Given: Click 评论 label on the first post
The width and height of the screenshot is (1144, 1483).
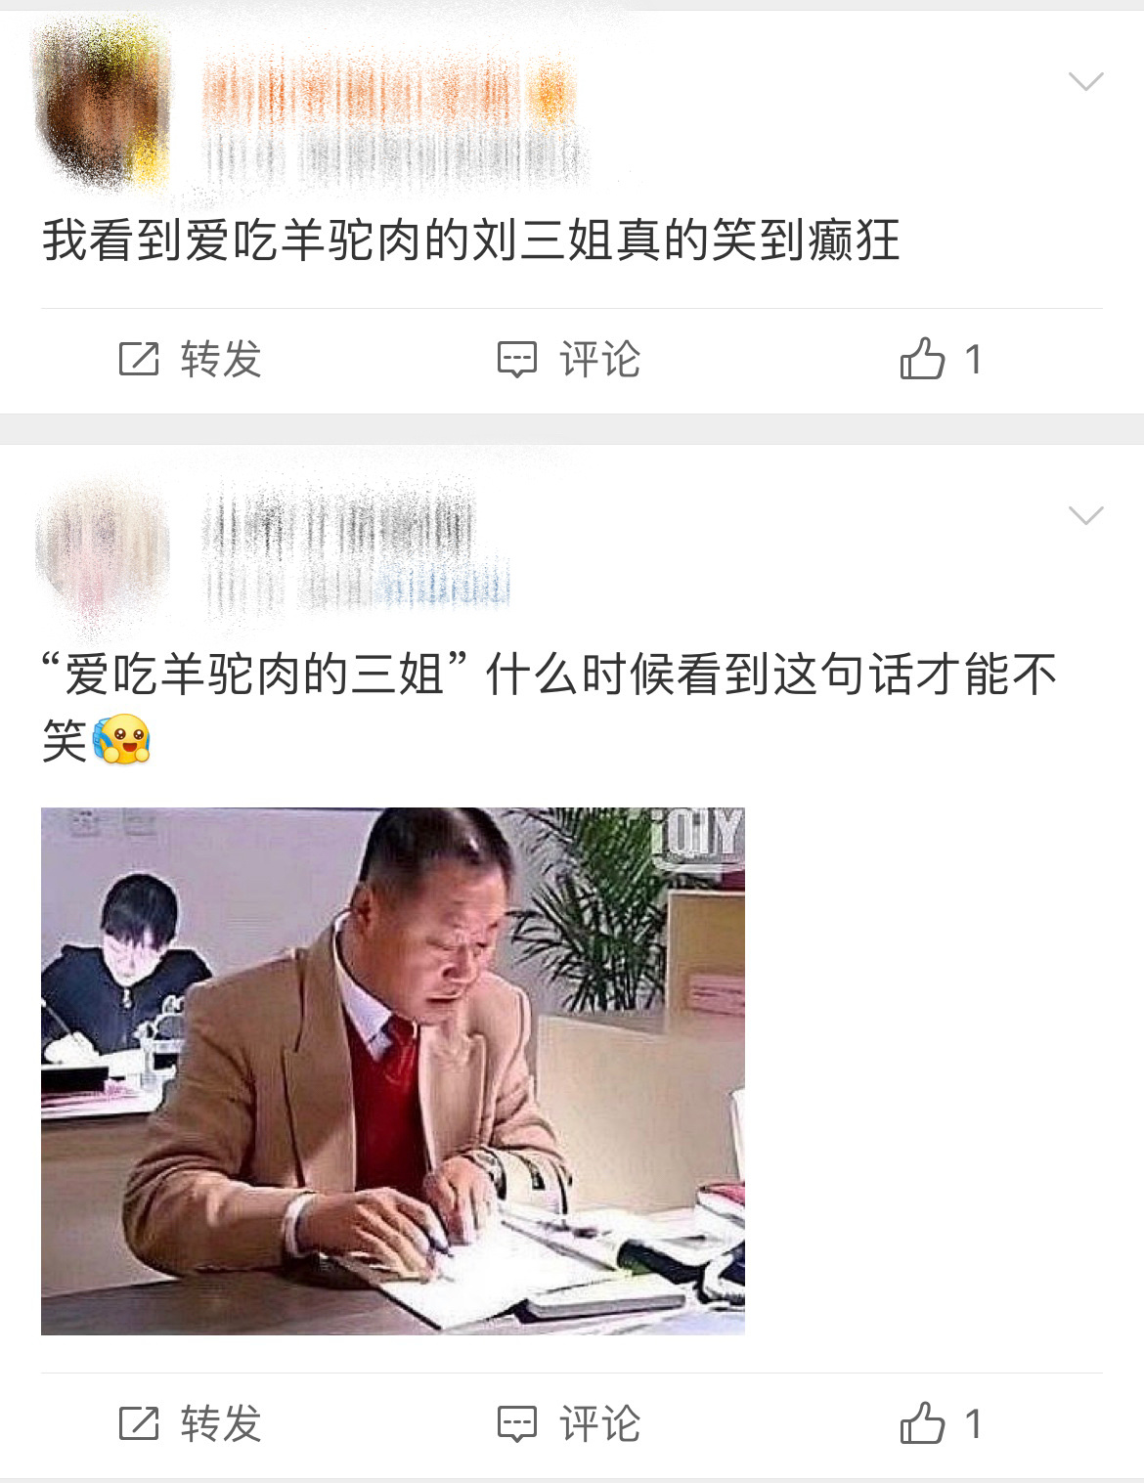Looking at the screenshot, I should (599, 359).
